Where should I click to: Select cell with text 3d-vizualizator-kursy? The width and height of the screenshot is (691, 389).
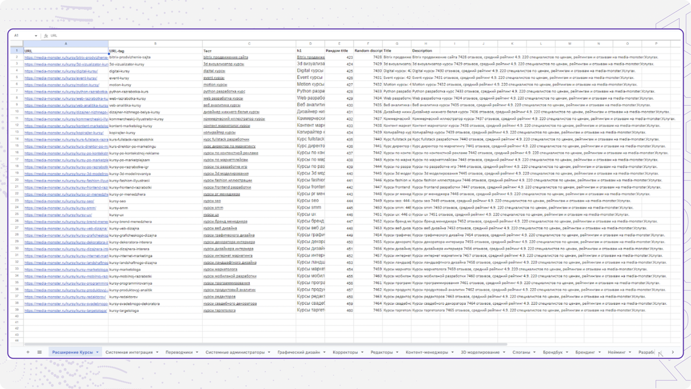[155, 64]
